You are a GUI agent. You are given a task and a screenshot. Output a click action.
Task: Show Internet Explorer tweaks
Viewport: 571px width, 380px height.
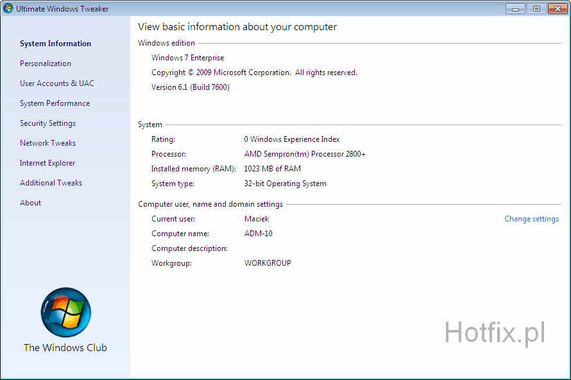[x=47, y=163]
